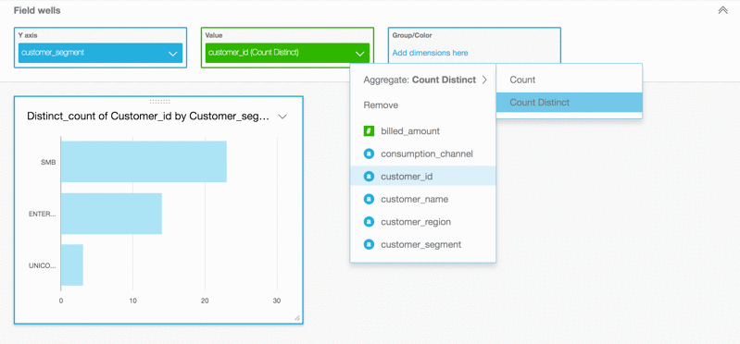The height and width of the screenshot is (344, 740).
Task: Expand the Aggregate: Count Distinct submenu
Action: (423, 80)
